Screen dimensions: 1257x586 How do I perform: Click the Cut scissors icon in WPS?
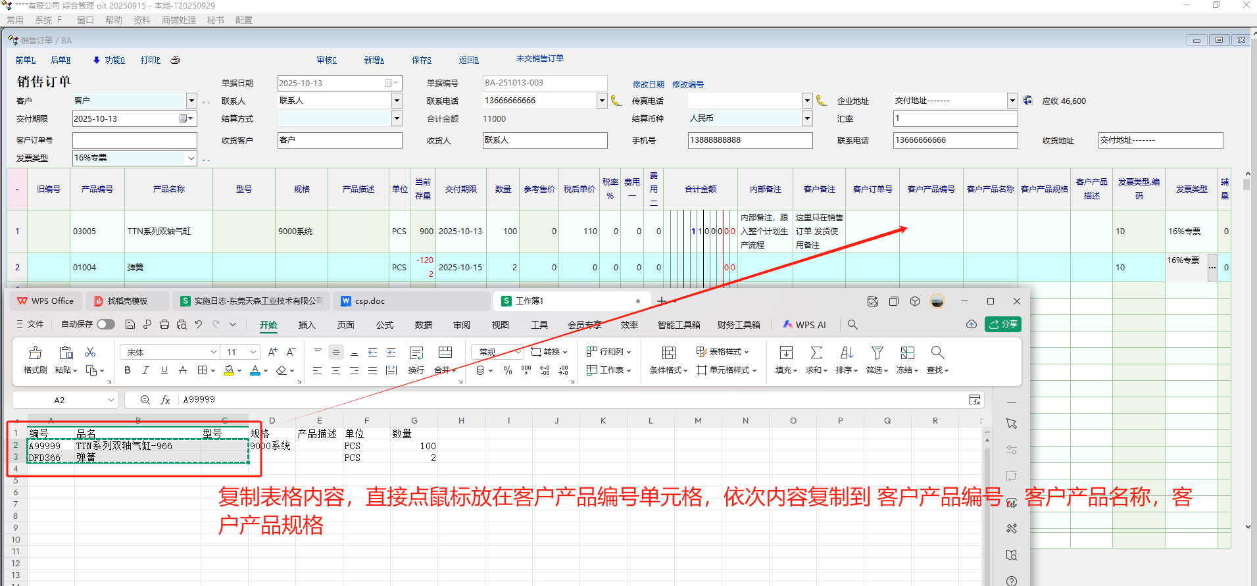(91, 353)
